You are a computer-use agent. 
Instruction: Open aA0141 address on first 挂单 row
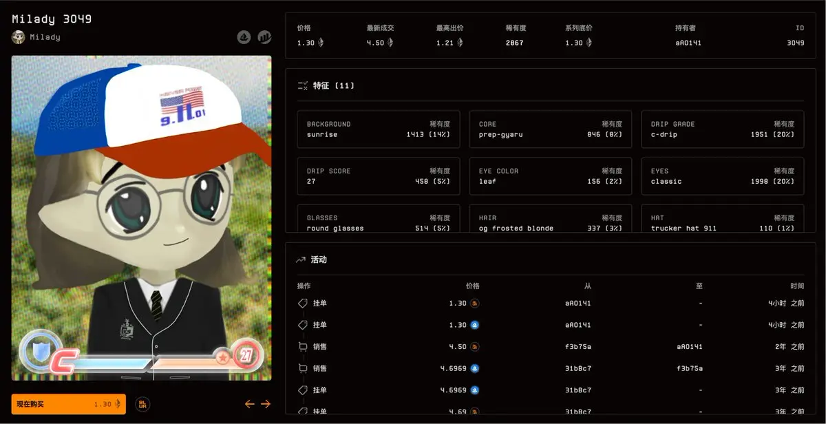578,304
